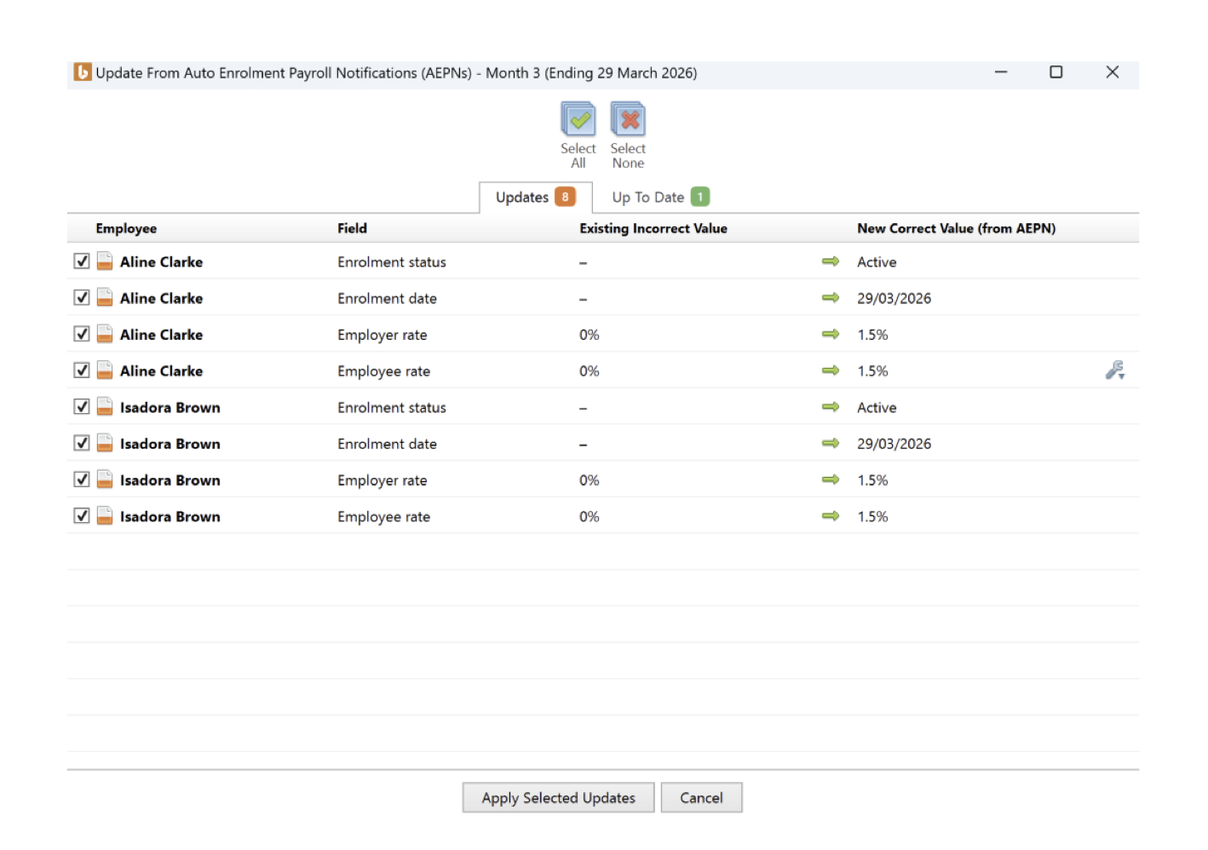Toggle Isadora Brown Employee rate checkbox
This screenshot has height=850, width=1208.
(82, 516)
